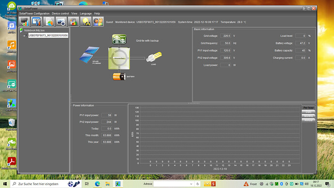The image size is (334, 188).
Task: Click the volume icon in system tray
Action: click(306, 184)
